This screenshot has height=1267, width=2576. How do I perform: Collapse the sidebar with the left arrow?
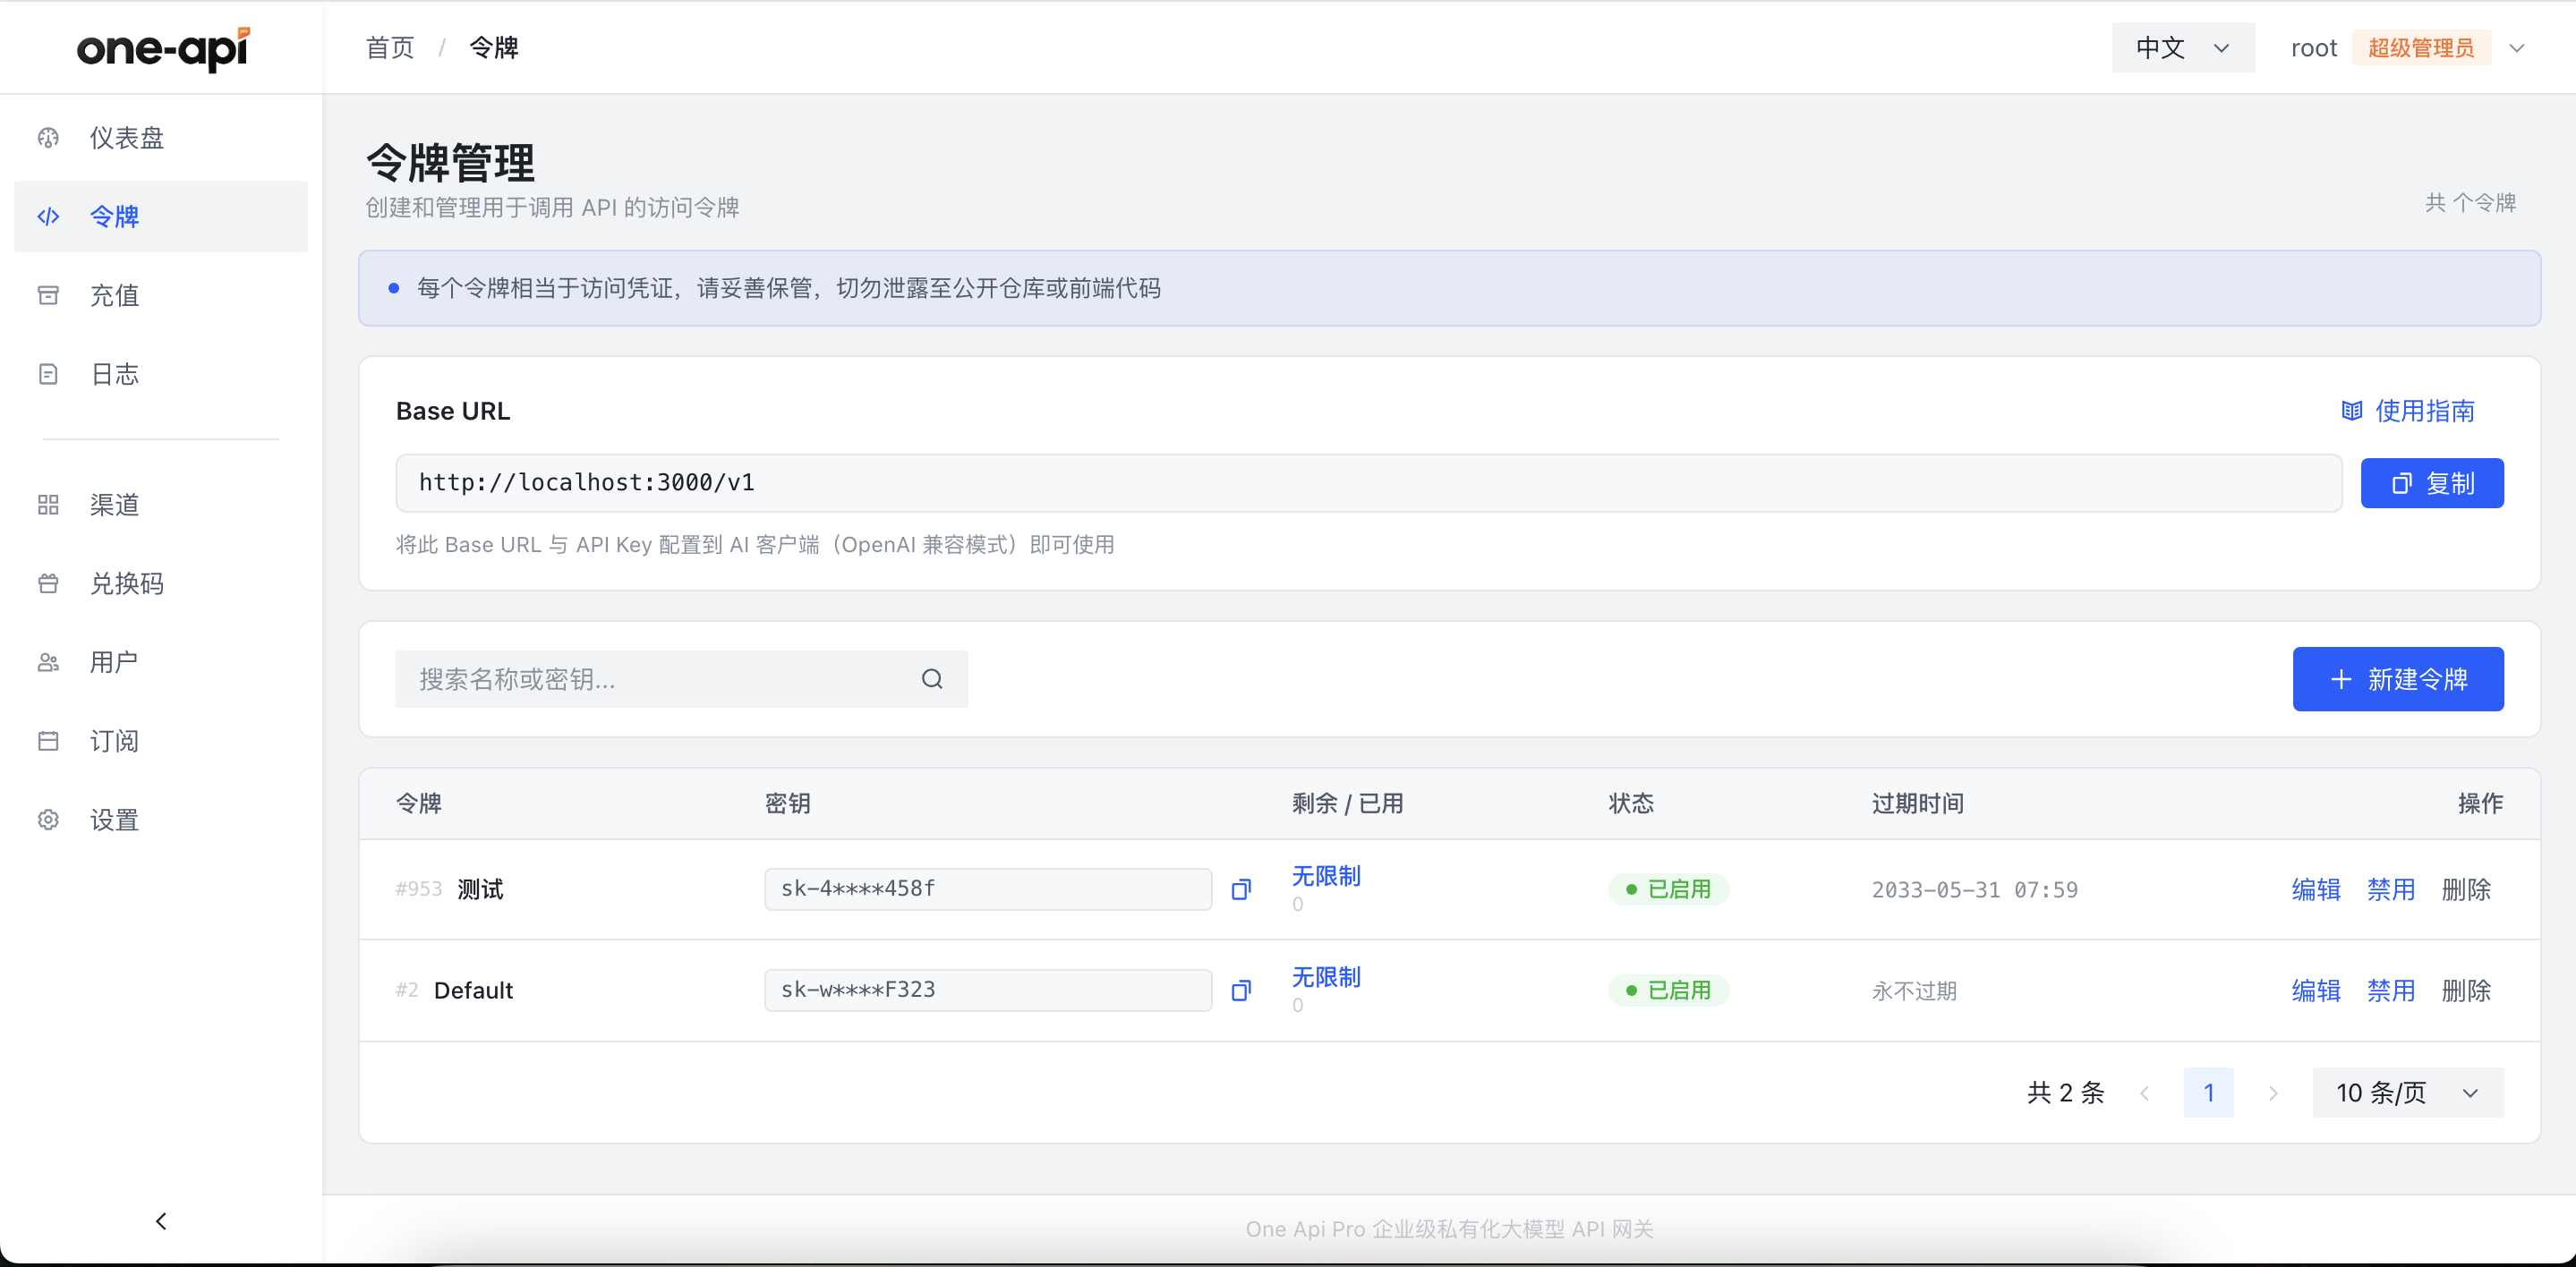coord(161,1221)
